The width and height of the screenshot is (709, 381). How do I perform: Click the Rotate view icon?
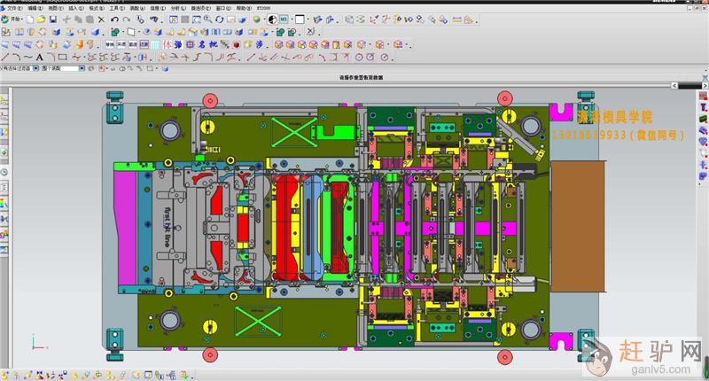(219, 19)
